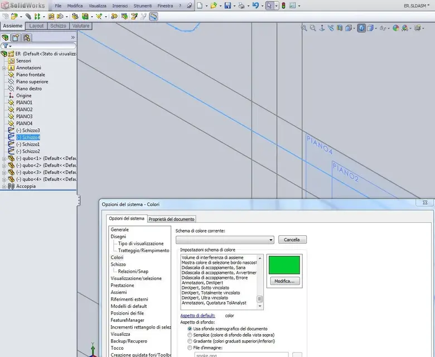
Task: Click the Reference Geometry icon
Action: point(99,17)
